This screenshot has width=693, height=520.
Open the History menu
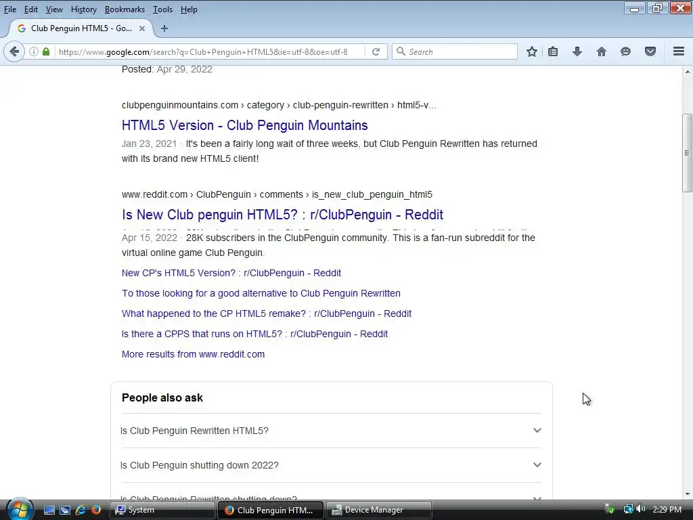pos(83,9)
